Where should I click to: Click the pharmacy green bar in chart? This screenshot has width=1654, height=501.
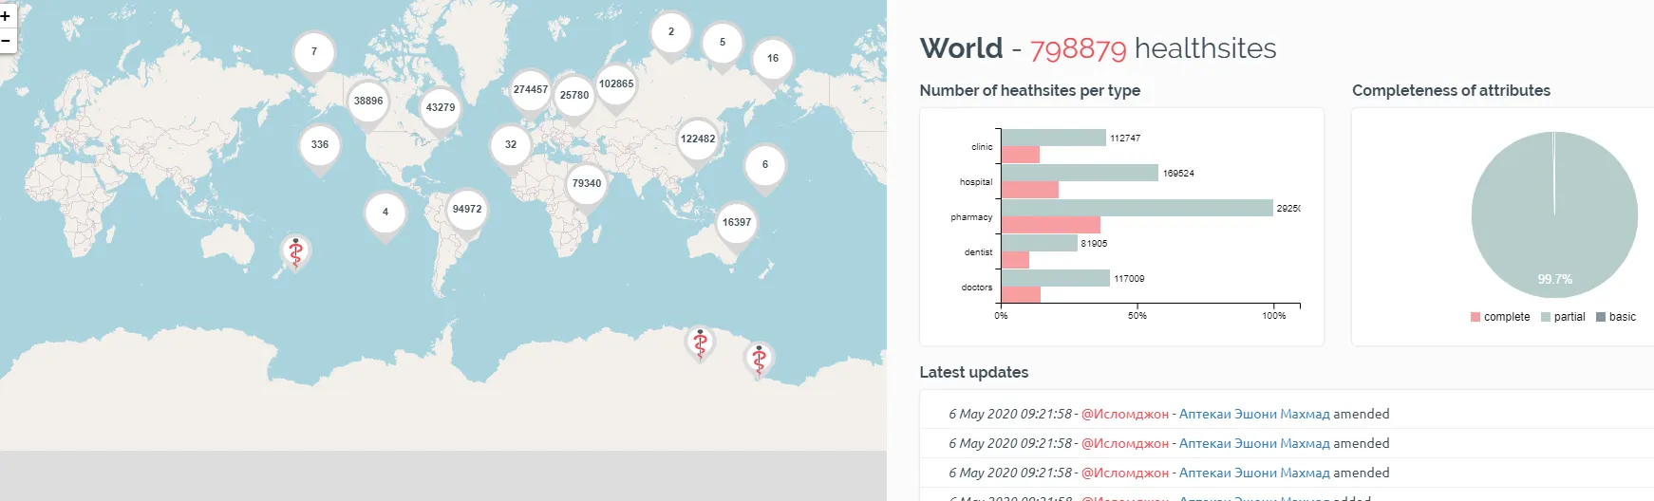click(x=1137, y=208)
